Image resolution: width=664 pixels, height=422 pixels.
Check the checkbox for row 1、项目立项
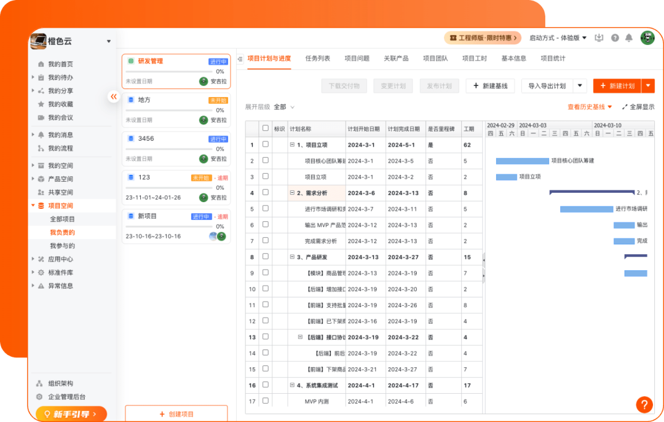(264, 145)
